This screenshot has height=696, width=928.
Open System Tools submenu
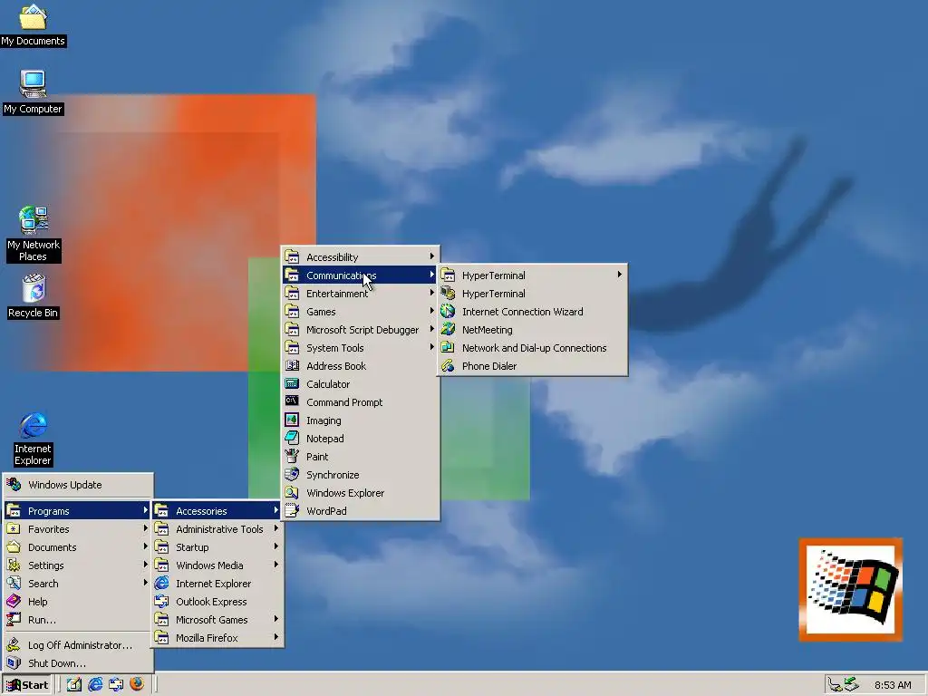[360, 348]
